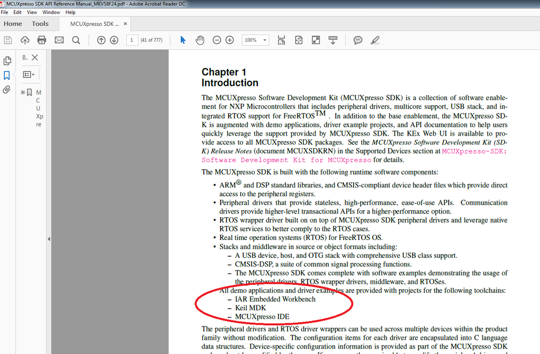Click the upload to cloud icon
The image size is (540, 354).
pos(25,40)
